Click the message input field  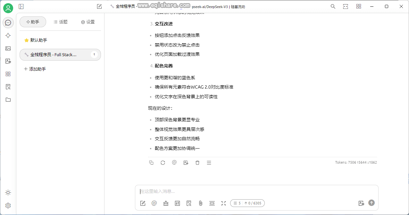224,191
